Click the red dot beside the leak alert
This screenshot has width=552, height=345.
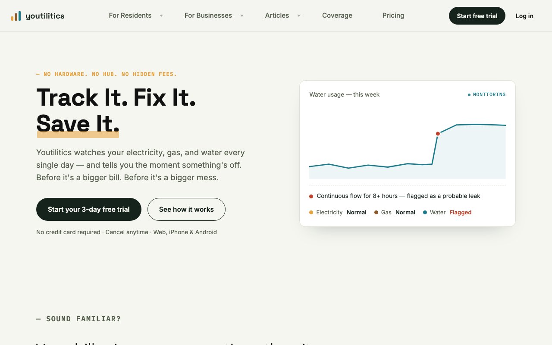(311, 196)
